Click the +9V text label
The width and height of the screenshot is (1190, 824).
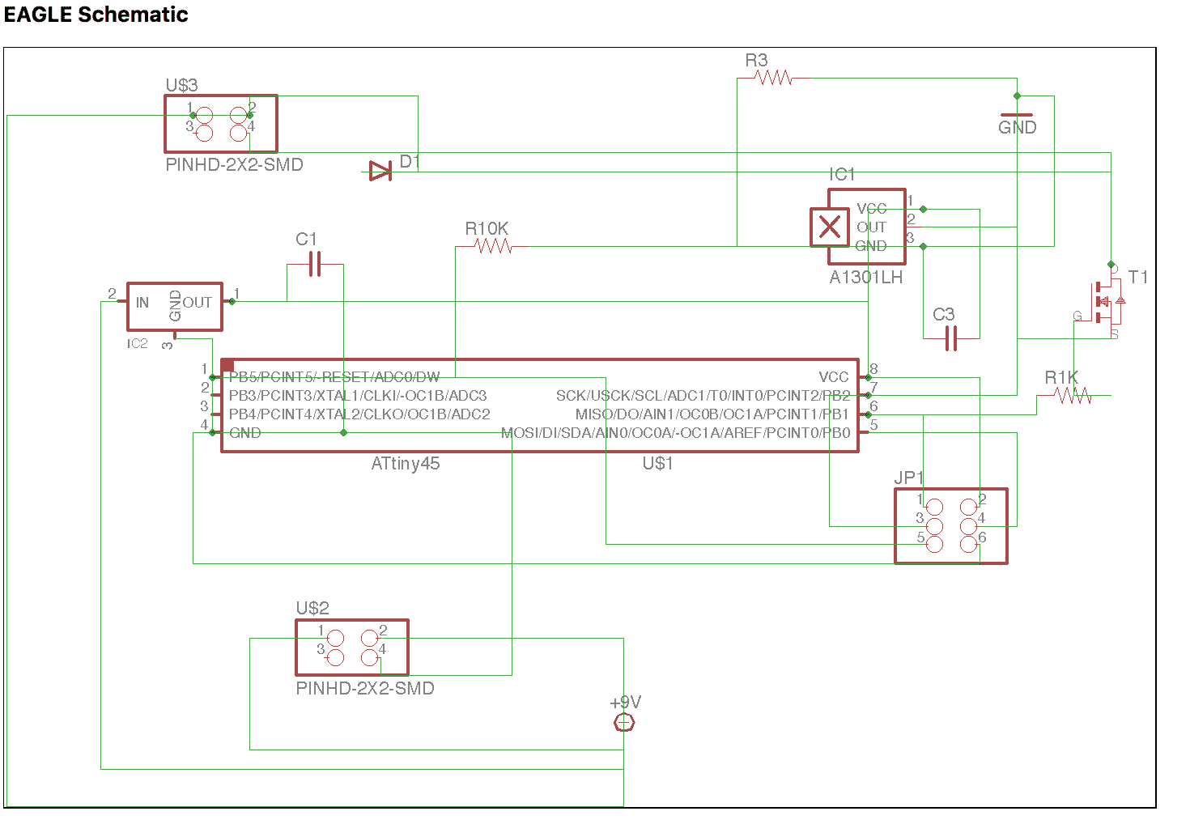click(x=625, y=703)
